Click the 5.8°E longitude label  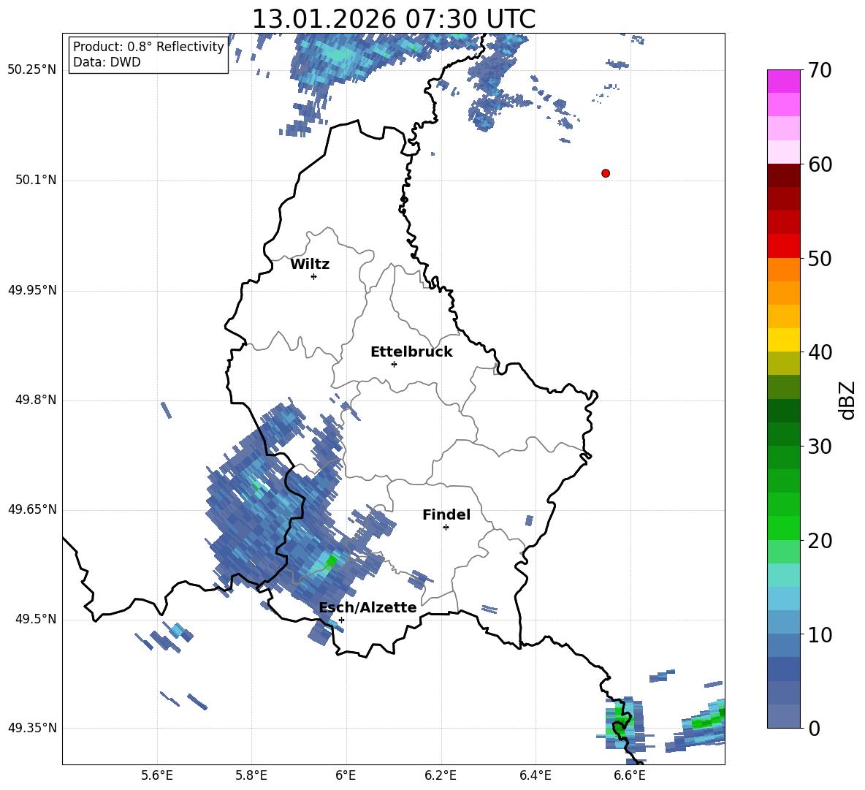pos(251,775)
